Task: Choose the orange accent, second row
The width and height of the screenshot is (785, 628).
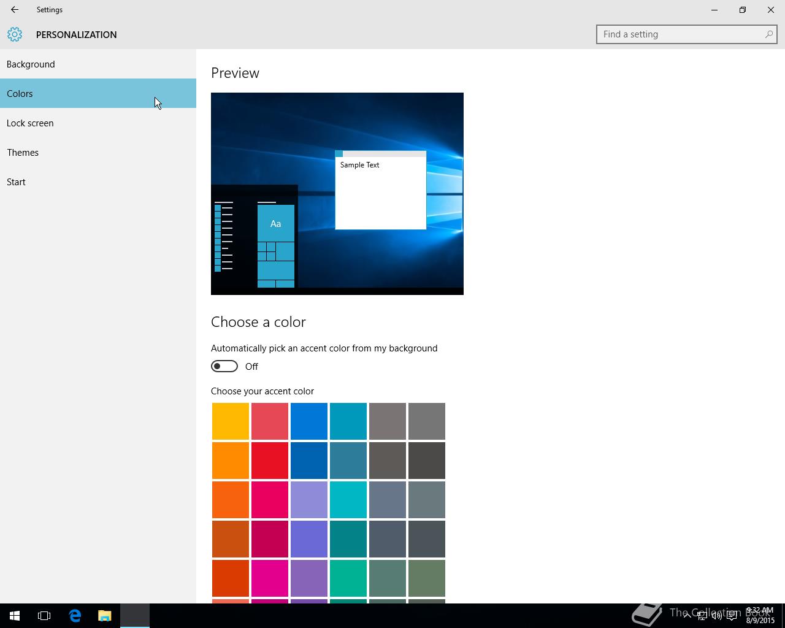Action: pos(231,461)
